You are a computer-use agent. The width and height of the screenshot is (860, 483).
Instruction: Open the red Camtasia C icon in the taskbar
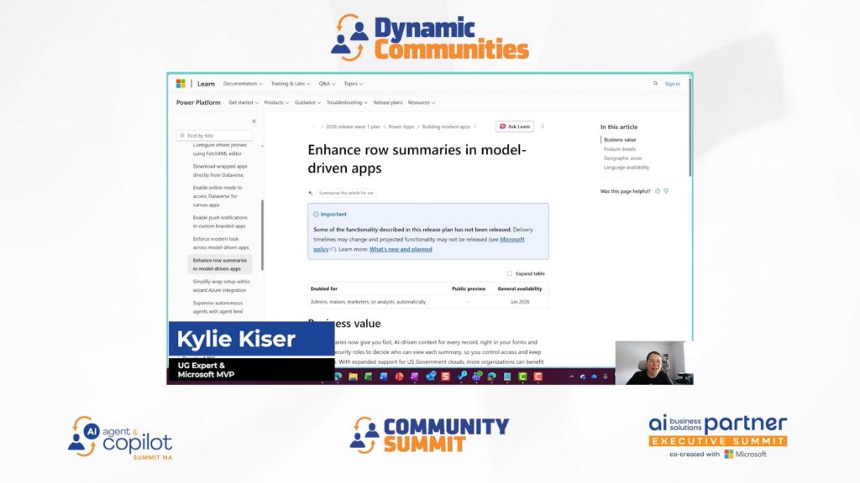coord(538,377)
